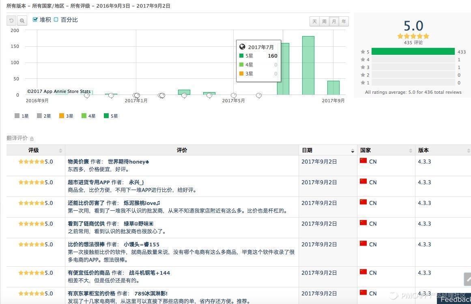471x304 pixels.
Task: Click the scroll-to-top arrow button
Action: pos(467,279)
